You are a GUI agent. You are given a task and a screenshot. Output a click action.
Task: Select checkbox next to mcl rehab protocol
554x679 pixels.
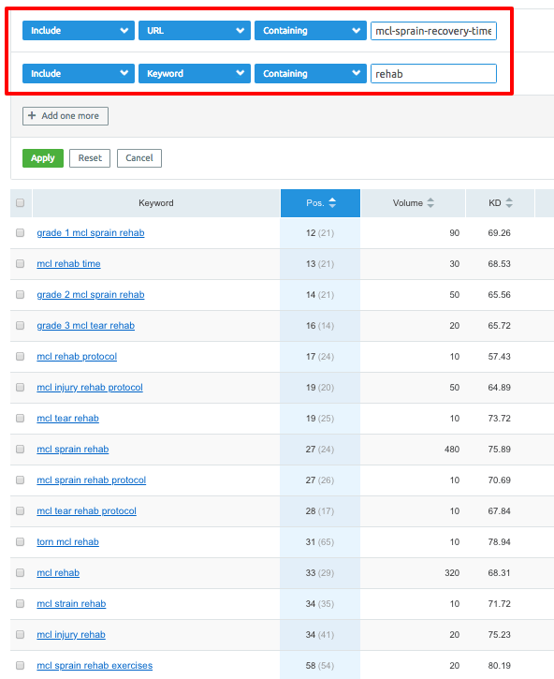(x=20, y=357)
